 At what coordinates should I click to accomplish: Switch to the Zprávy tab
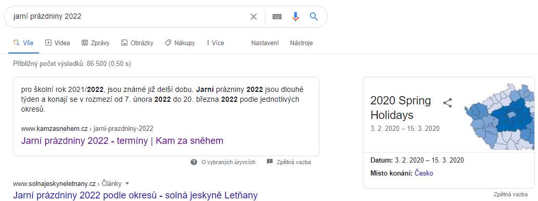point(95,43)
